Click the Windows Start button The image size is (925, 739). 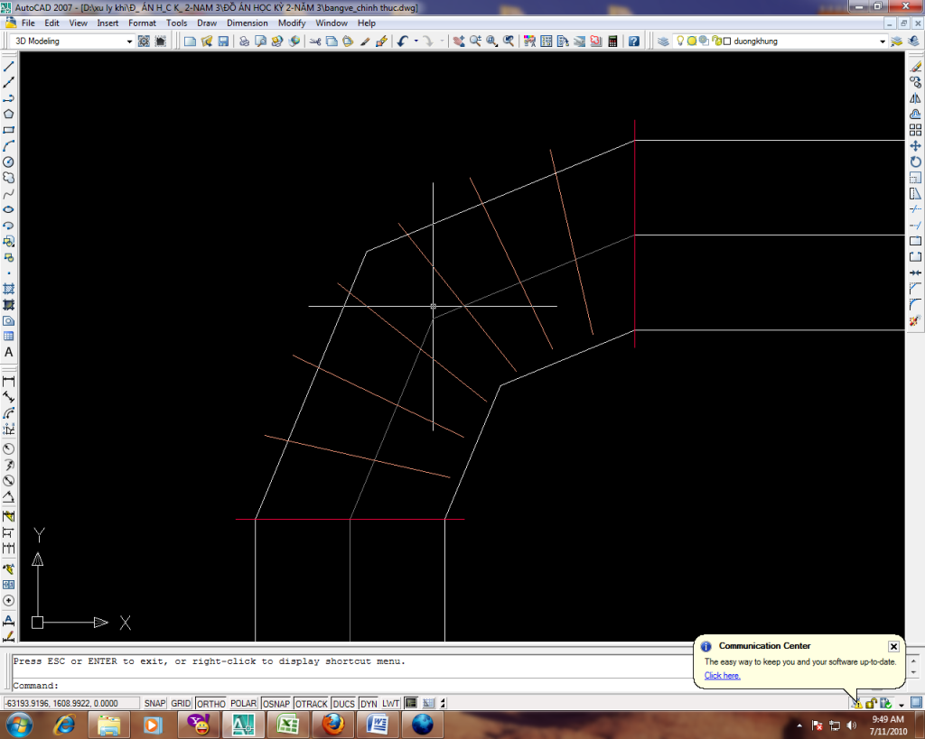(x=19, y=725)
